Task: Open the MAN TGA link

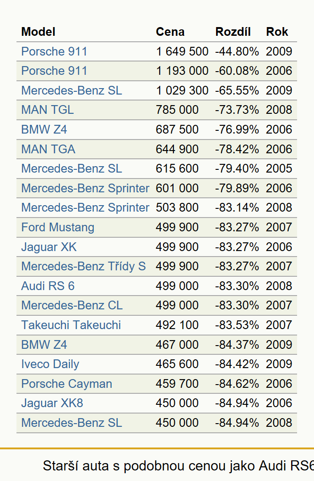Action: point(48,149)
